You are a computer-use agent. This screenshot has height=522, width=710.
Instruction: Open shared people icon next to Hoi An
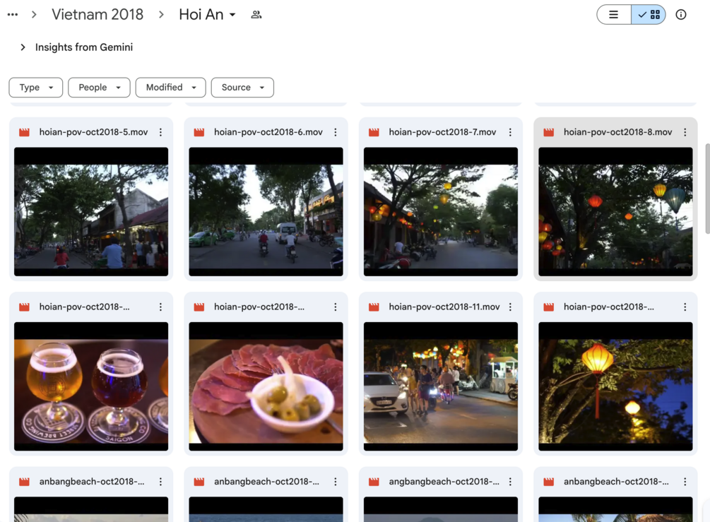(x=256, y=15)
